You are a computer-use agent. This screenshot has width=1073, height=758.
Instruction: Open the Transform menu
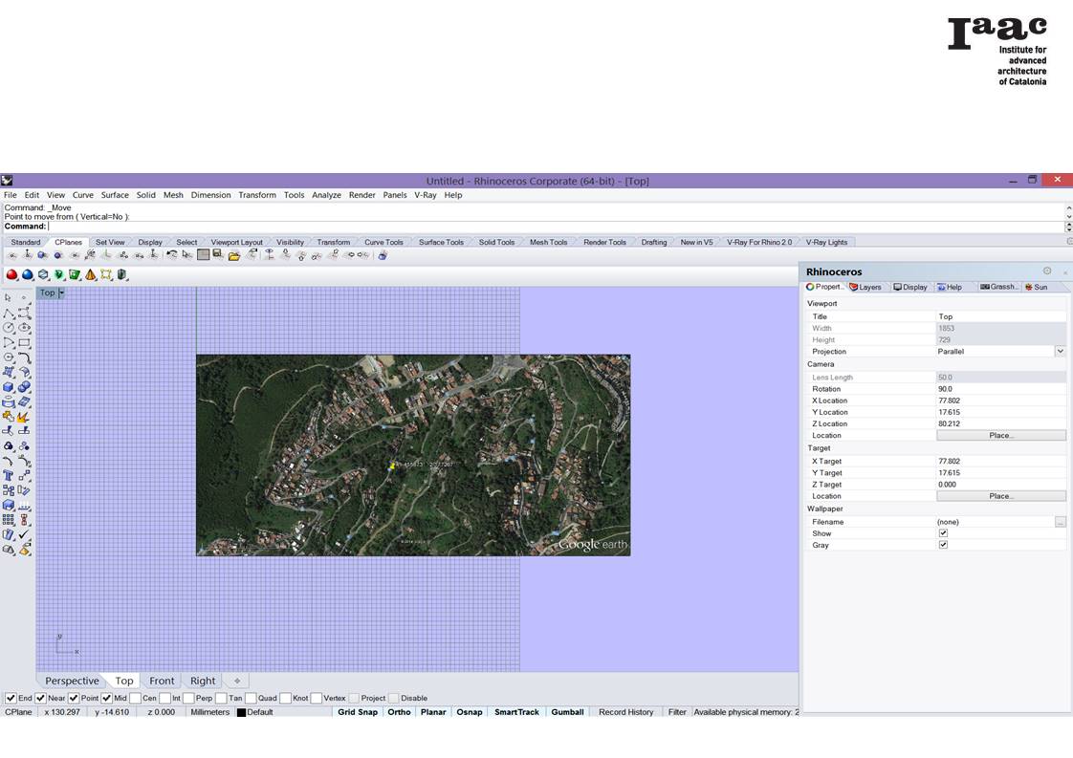[256, 195]
